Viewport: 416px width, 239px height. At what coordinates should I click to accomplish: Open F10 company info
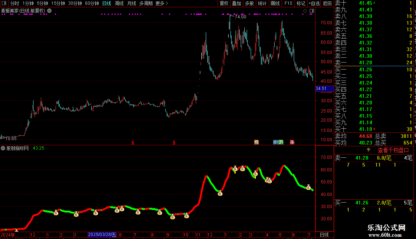288,3
